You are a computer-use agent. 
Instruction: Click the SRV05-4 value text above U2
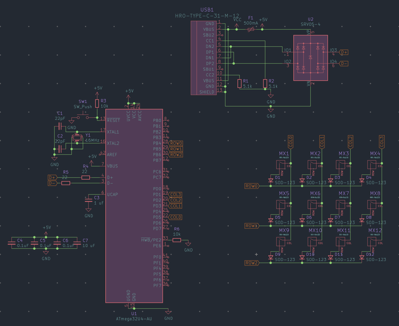pyautogui.click(x=311, y=24)
